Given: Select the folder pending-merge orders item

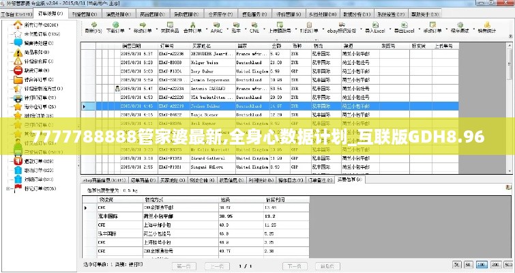Looking at the screenshot, I should click(x=33, y=79).
